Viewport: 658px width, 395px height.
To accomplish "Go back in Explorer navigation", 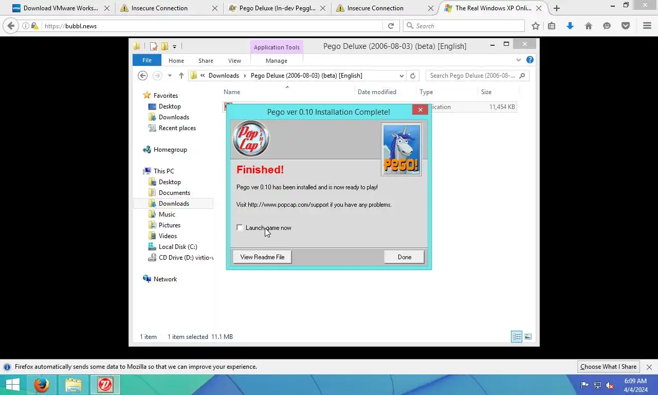I will click(x=143, y=76).
